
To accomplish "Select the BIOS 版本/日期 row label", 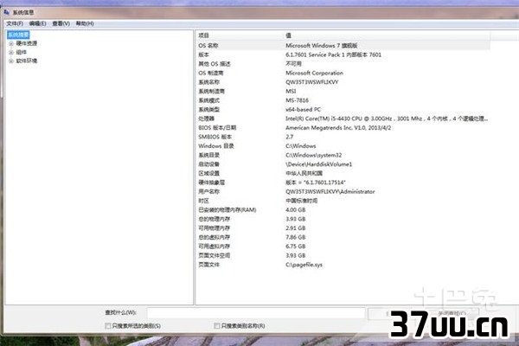I will [x=217, y=128].
